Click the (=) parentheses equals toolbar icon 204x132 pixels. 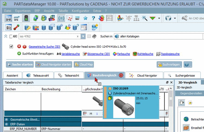pos(61,18)
